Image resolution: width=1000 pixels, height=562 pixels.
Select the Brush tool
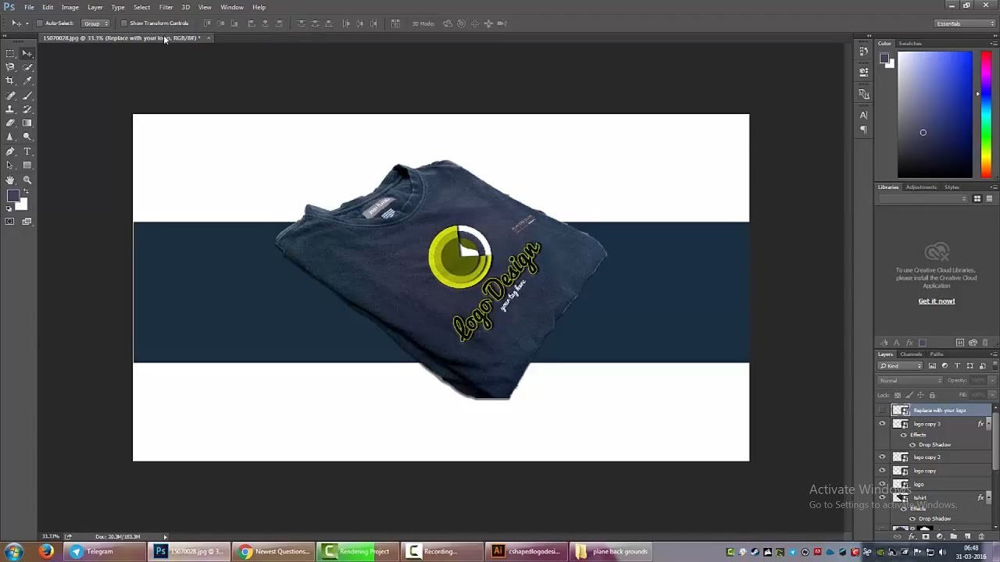click(x=27, y=95)
